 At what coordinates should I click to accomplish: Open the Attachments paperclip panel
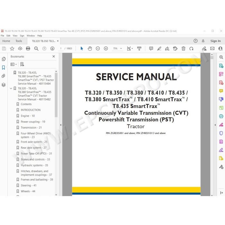[4, 76]
